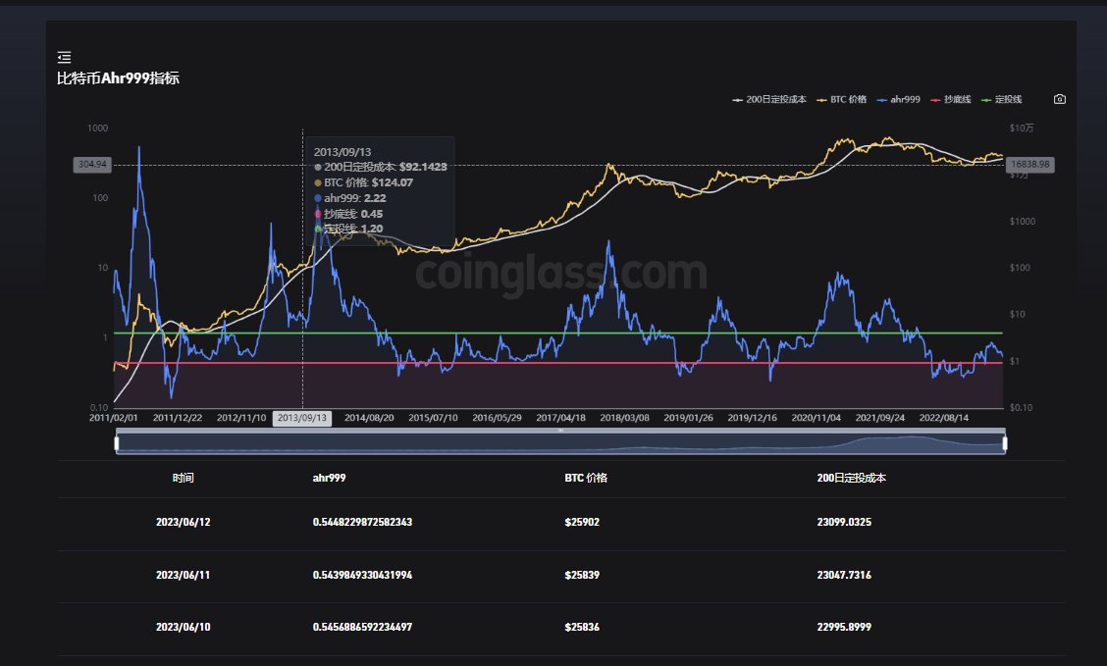
Task: Click the data zoom range bar
Action: [560, 443]
